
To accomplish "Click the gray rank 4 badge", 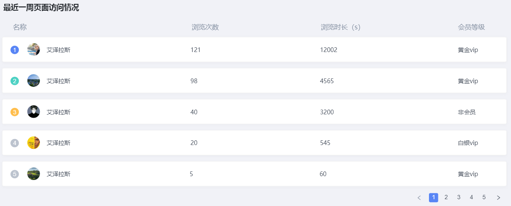I will click(15, 143).
